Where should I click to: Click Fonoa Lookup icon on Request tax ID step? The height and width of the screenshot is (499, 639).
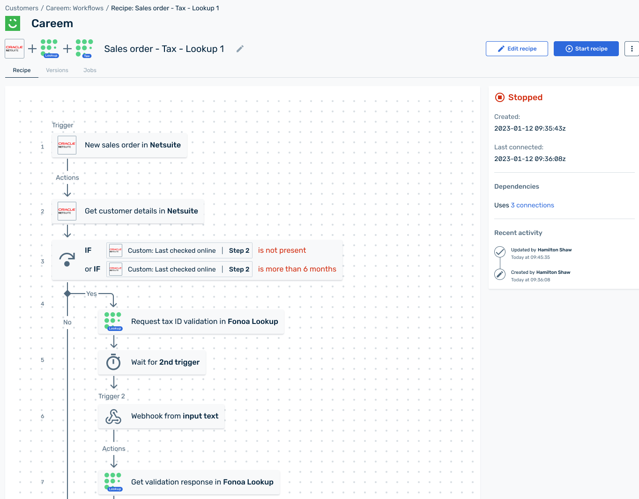113,322
